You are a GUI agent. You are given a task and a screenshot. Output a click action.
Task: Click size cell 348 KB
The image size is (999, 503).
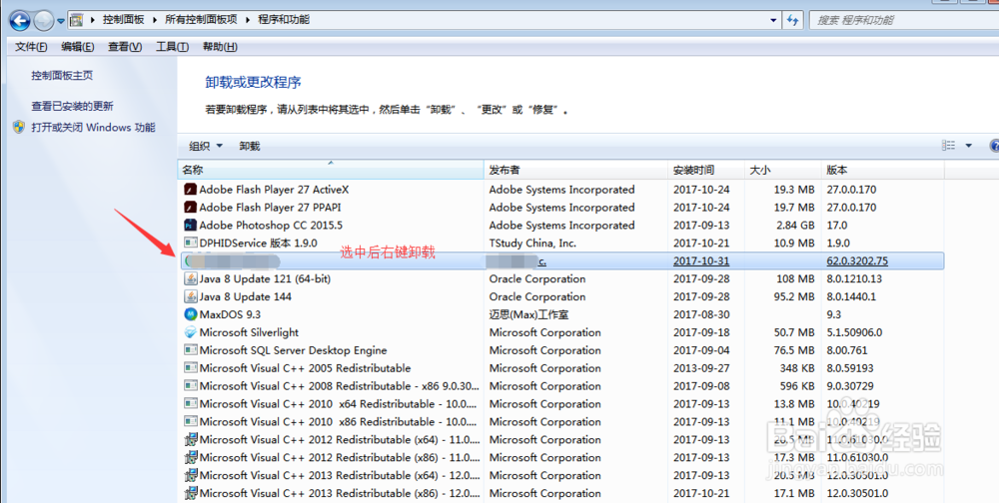(x=797, y=368)
